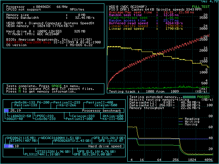Click the BIOS American Megatrends line
219x164 pixels.
(49, 40)
